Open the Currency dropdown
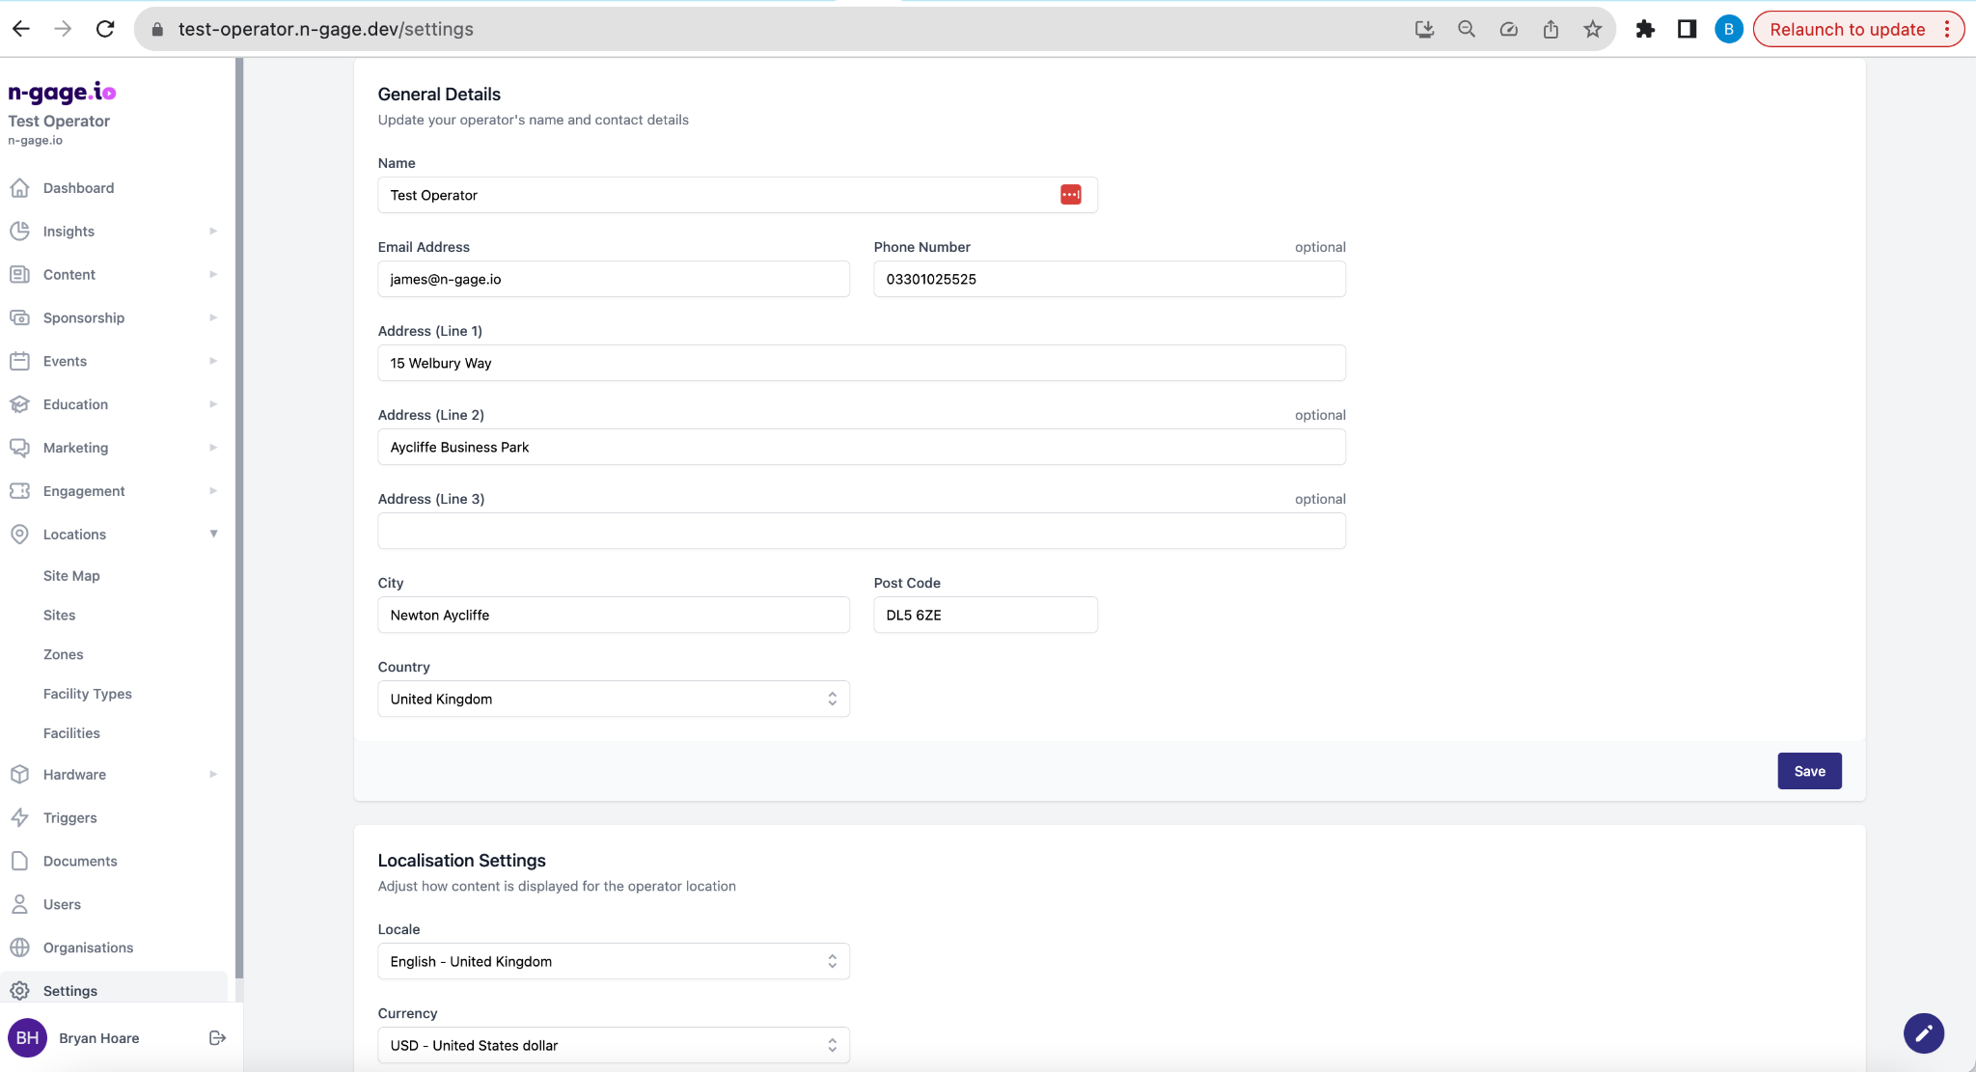The height and width of the screenshot is (1072, 1976). click(x=614, y=1046)
